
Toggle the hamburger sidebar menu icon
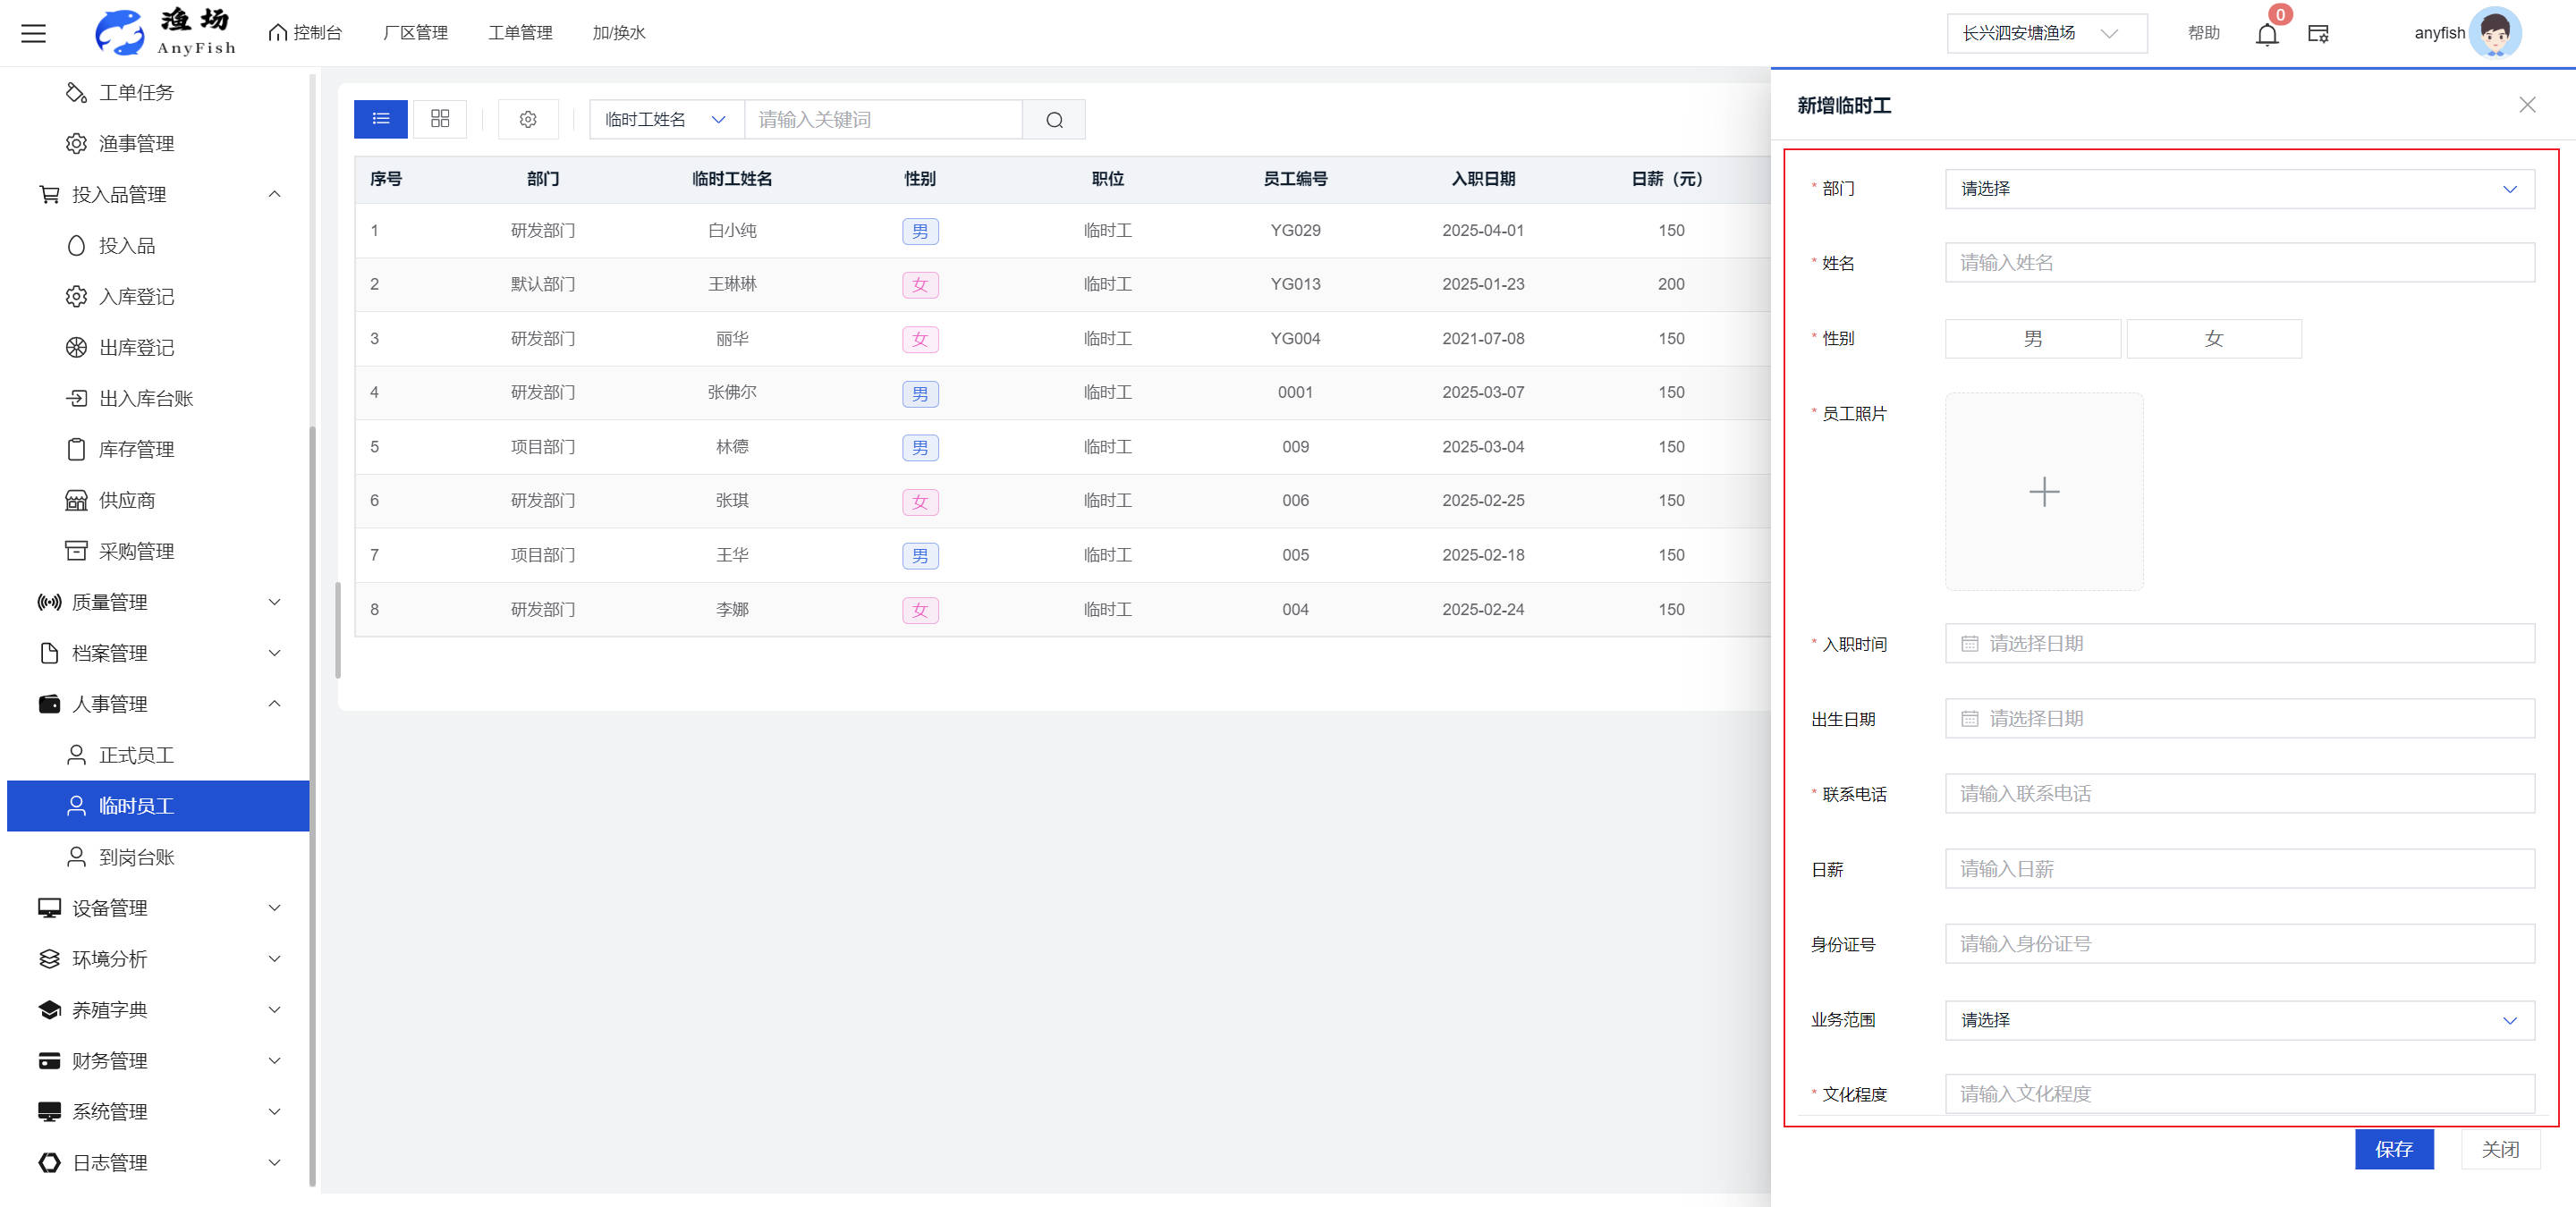pos(34,33)
